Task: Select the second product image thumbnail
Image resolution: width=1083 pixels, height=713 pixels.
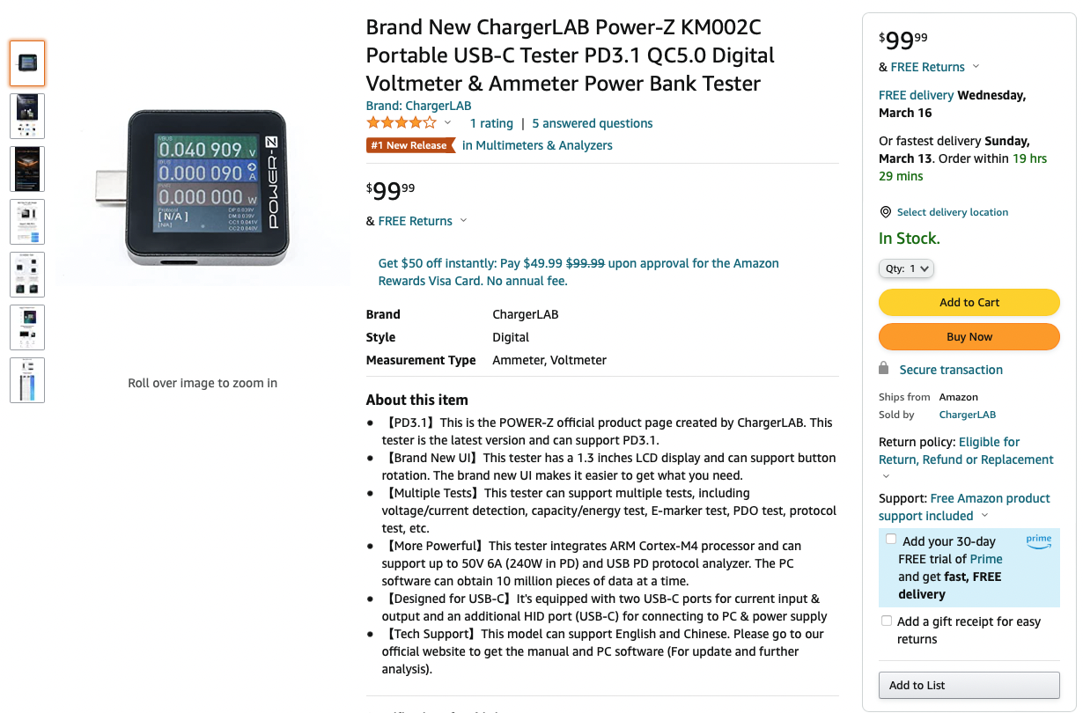Action: coord(27,115)
